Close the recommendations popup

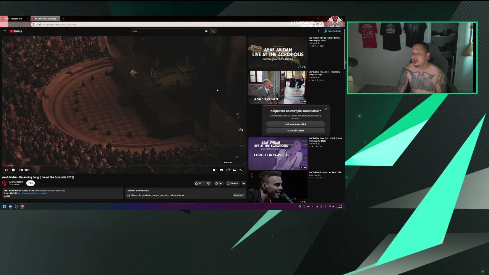[326, 109]
